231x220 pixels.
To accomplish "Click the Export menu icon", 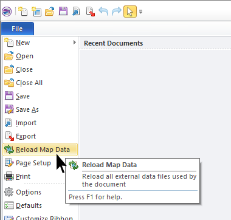I will click(10, 136).
